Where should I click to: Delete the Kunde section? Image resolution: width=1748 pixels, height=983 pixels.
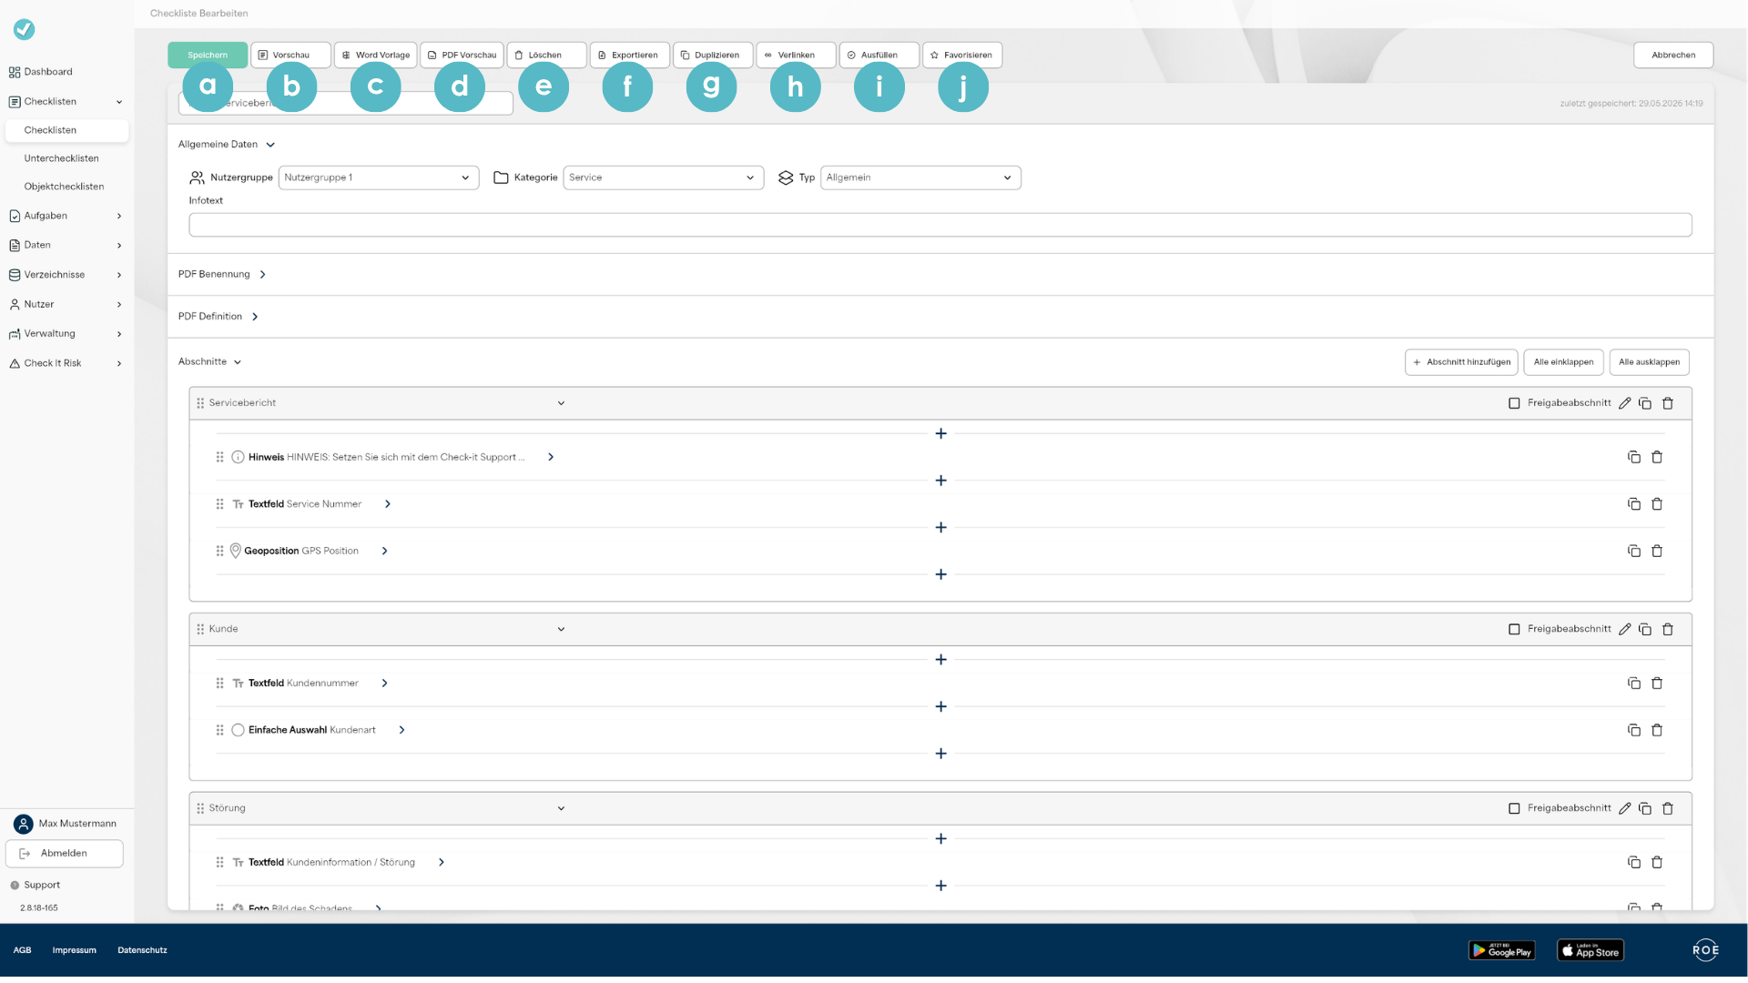click(1668, 629)
